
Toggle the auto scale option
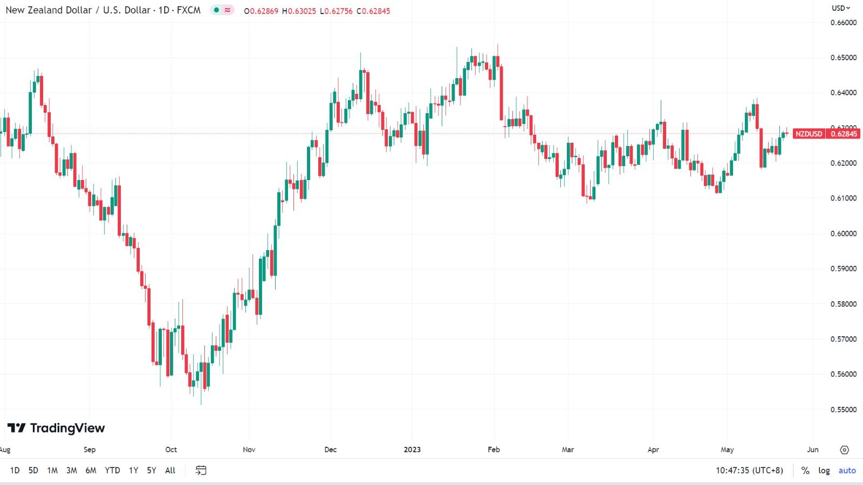(x=847, y=470)
